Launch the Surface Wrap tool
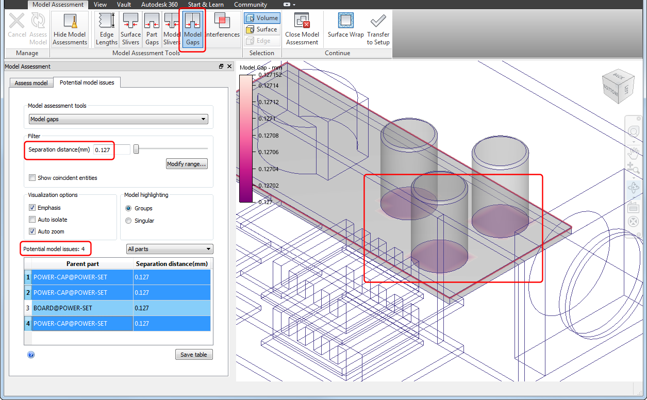 tap(345, 26)
